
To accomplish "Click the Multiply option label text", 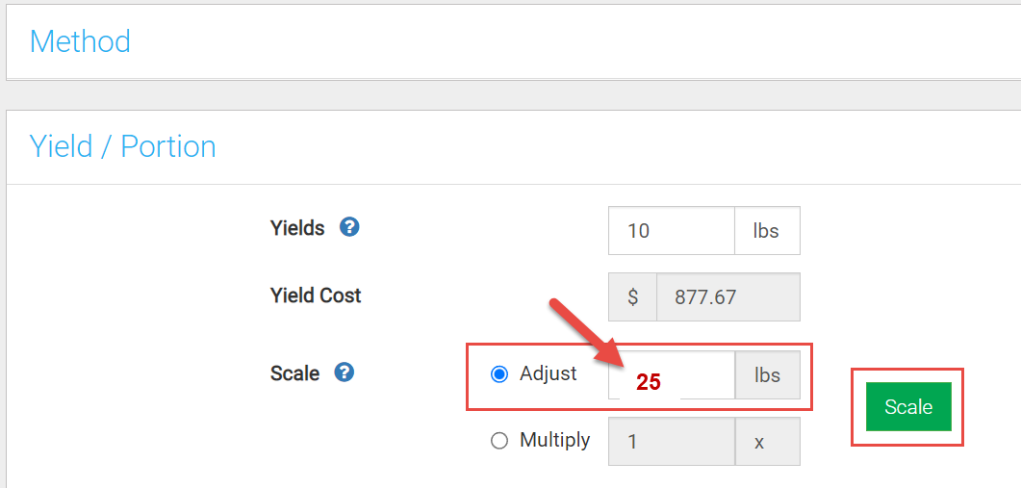I will [x=554, y=440].
